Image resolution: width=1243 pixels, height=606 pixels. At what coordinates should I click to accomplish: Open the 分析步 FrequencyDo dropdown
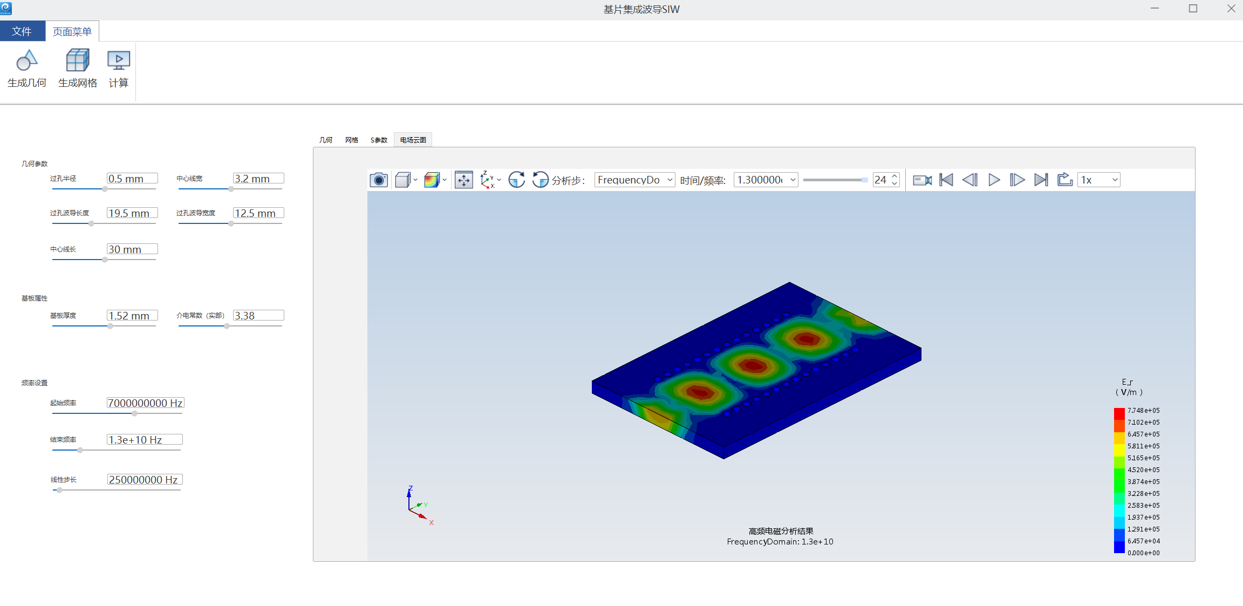click(x=635, y=180)
